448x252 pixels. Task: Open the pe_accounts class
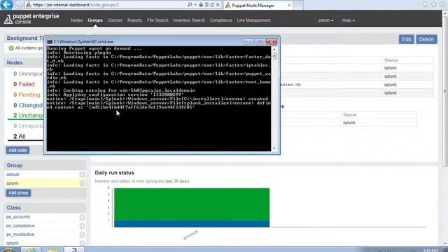[x=18, y=217]
